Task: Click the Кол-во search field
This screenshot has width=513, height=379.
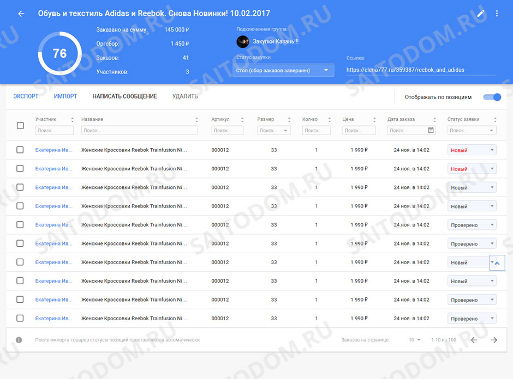Action: [x=317, y=130]
